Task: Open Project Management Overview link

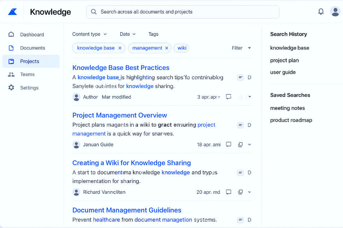Action: [120, 115]
